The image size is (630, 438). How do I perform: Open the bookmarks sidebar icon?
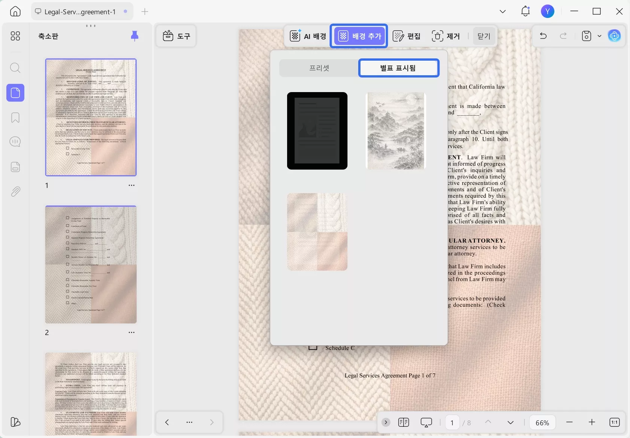tap(15, 118)
